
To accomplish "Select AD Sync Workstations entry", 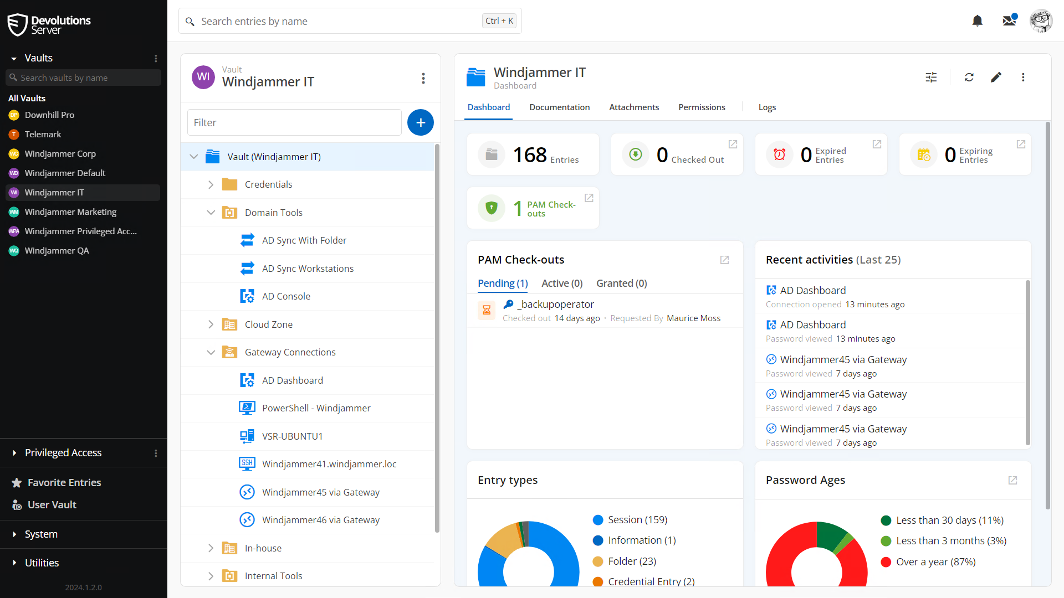I will [x=308, y=269].
